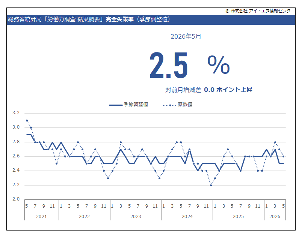Click the 2026 year axis label
The image size is (302, 238).
275,217
